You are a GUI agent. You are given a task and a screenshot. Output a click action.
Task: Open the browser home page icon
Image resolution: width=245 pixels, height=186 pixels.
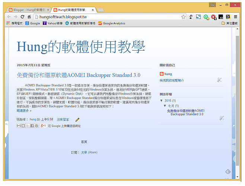(x=29, y=17)
